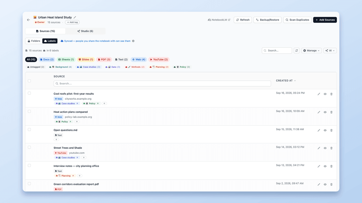Click the Add tag button

[x=72, y=22]
